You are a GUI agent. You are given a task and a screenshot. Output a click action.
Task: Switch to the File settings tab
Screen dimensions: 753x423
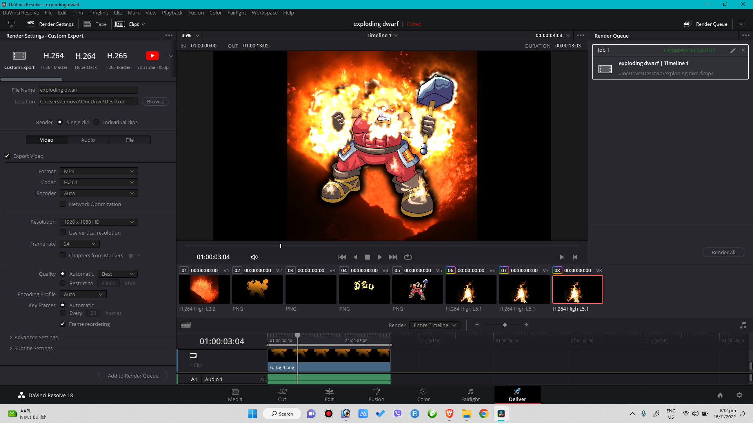(x=130, y=140)
